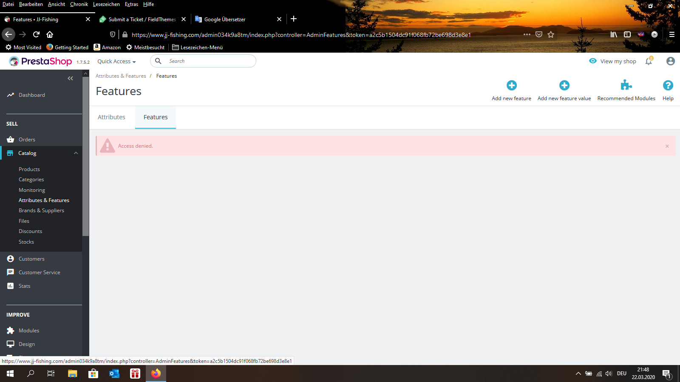Screen dimensions: 680x382
Task: Open Discounts under Catalog
Action: point(31,231)
